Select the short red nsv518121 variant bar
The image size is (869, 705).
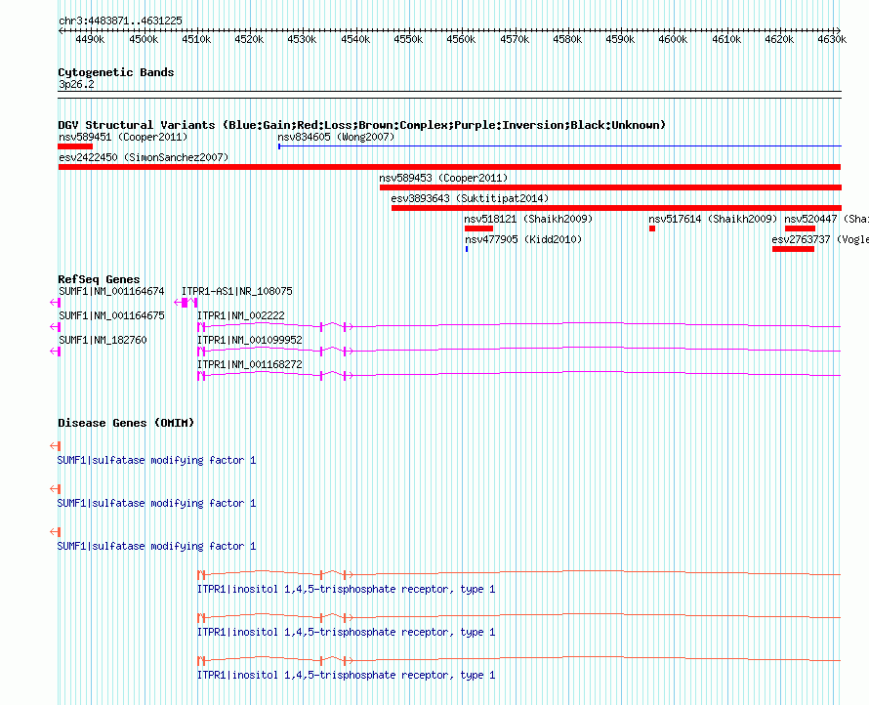[x=478, y=228]
